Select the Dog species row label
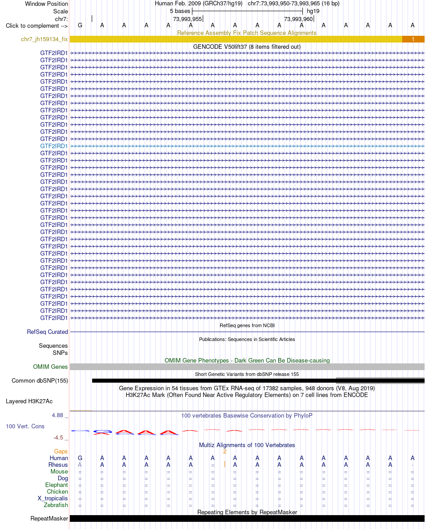425x529 pixels. pos(63,478)
